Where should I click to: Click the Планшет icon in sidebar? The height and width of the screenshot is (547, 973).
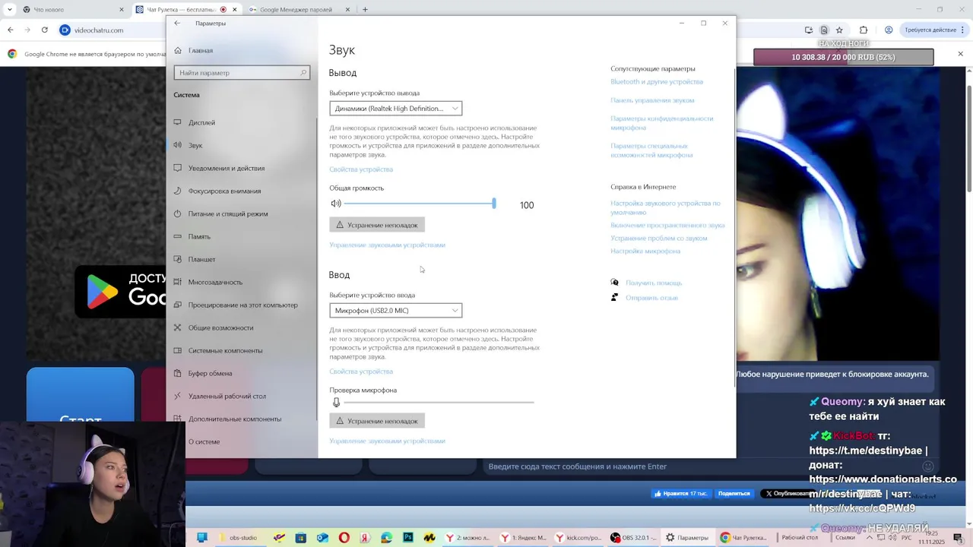(x=178, y=259)
